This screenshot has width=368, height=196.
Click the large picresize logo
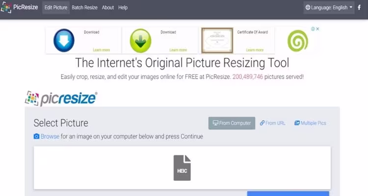(x=61, y=98)
